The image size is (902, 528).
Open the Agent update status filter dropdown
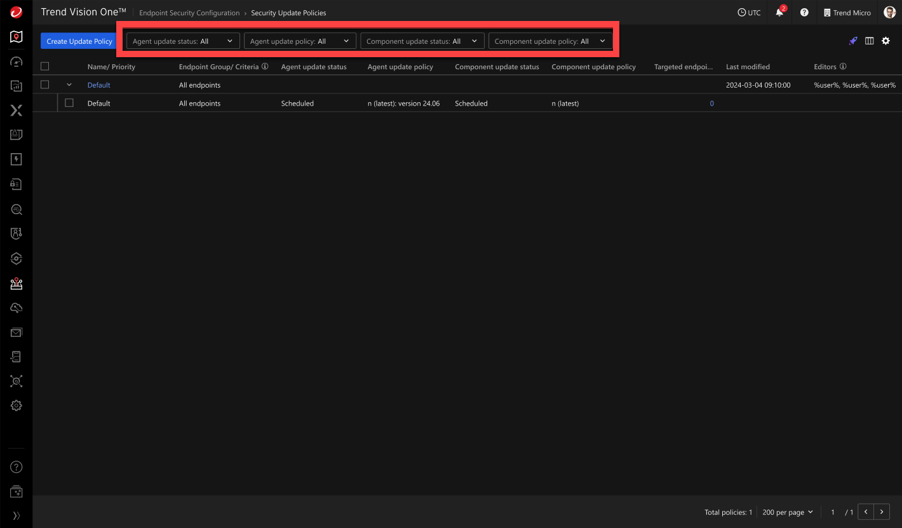click(x=183, y=41)
